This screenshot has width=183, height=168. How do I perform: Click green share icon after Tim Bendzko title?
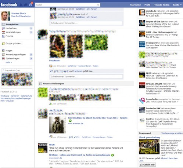70,121
